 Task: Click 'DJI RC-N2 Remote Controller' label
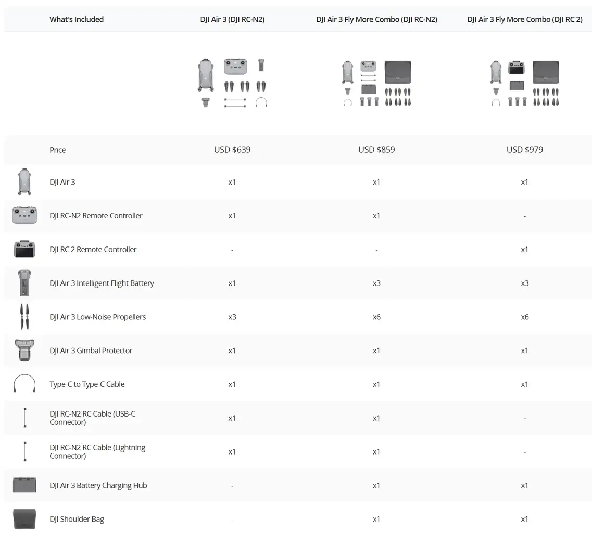pyautogui.click(x=96, y=216)
